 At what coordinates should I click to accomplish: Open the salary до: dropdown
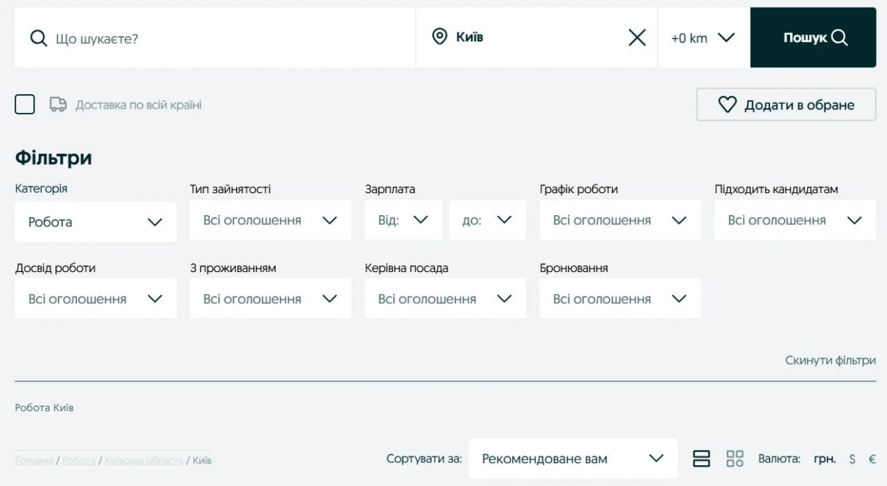coord(487,220)
